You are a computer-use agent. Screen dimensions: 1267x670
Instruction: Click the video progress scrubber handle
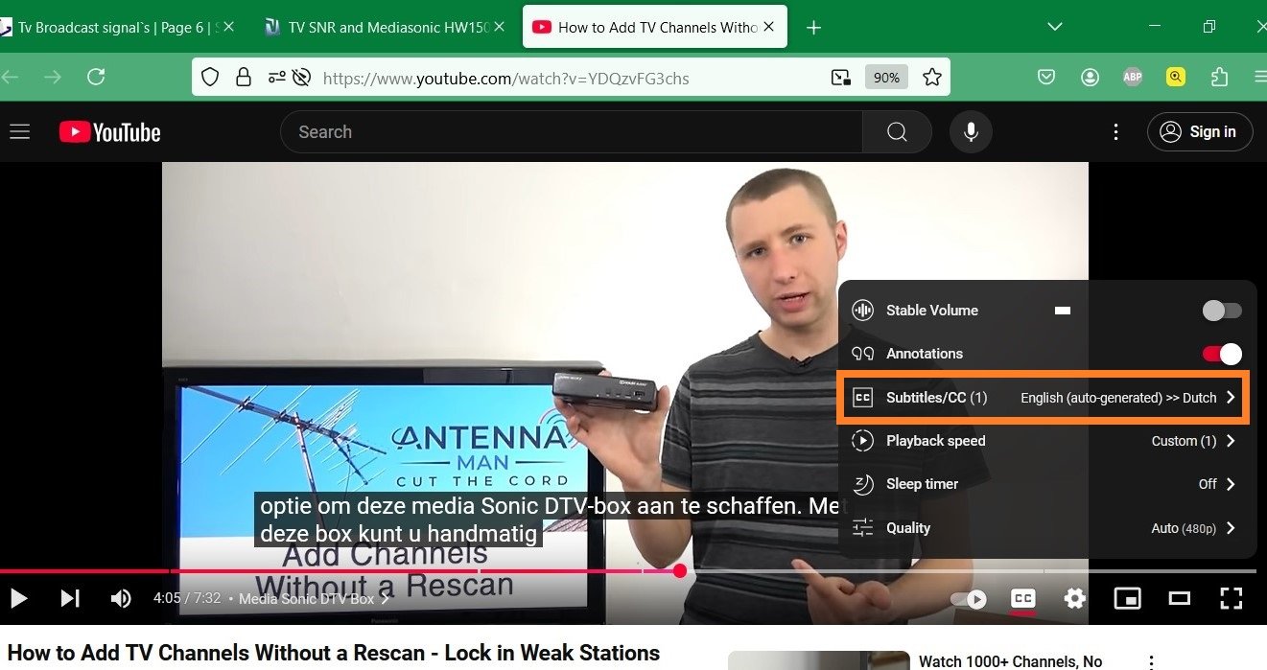point(680,571)
